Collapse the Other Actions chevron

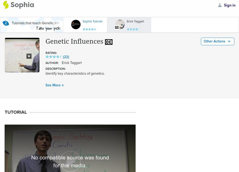click(229, 42)
